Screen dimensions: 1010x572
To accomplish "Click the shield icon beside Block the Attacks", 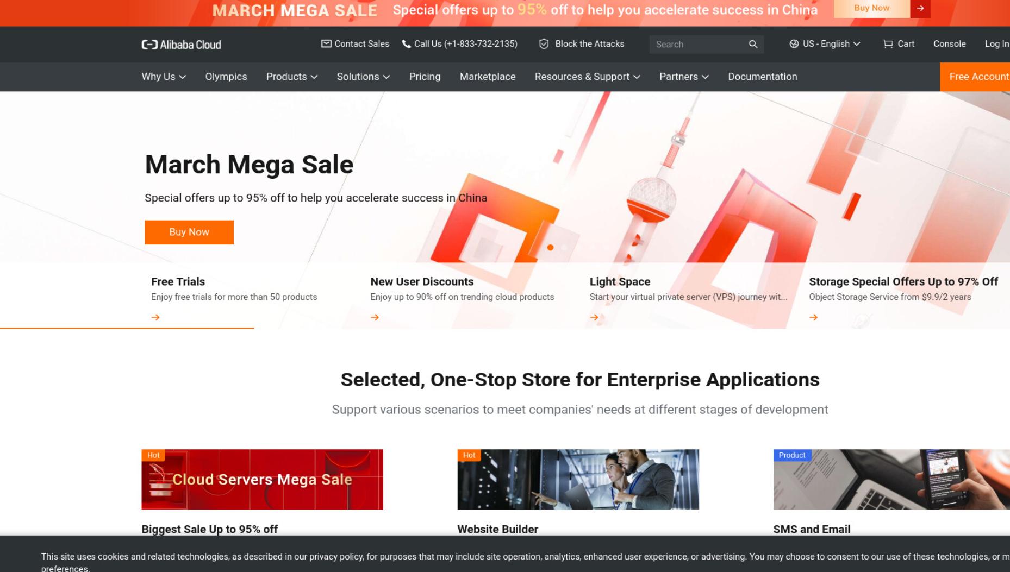I will pyautogui.click(x=544, y=44).
